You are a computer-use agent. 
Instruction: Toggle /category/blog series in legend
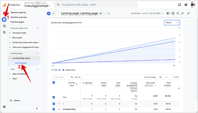(x=69, y=70)
